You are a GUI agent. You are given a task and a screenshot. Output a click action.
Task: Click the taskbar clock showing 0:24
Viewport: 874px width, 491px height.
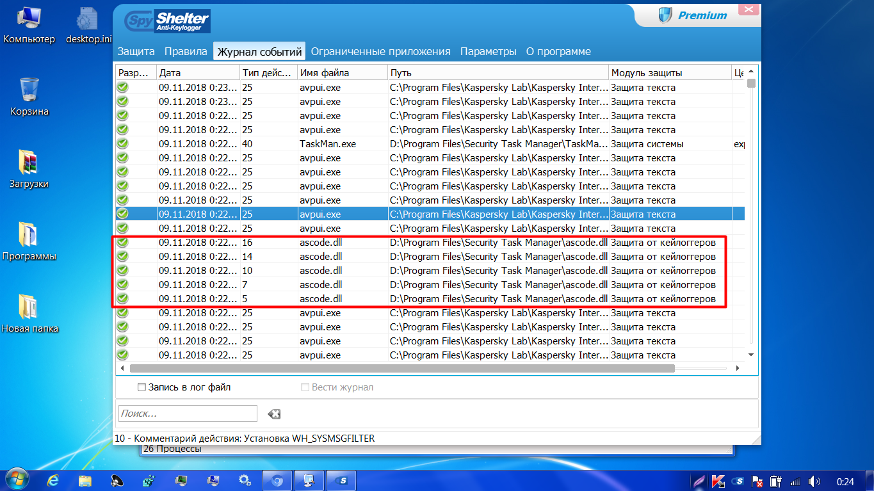pos(846,481)
